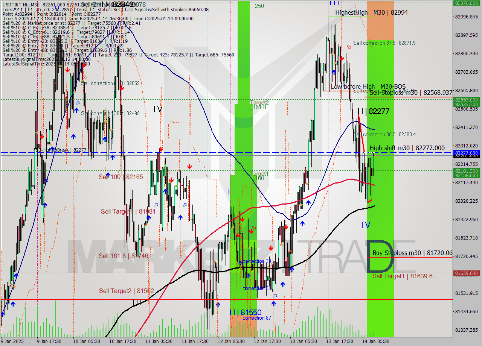Screen dimensions: 482x346
Task: Select the Sell Target1 | 81639.6 label
Action: point(403,276)
